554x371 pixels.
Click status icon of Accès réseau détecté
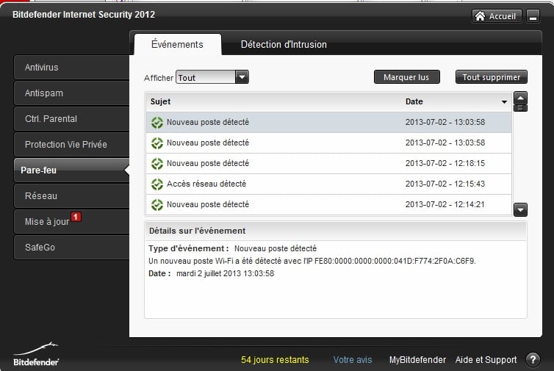157,184
